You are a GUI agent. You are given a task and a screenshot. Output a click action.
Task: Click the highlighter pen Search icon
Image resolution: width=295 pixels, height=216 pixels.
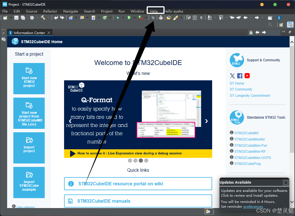(175, 18)
